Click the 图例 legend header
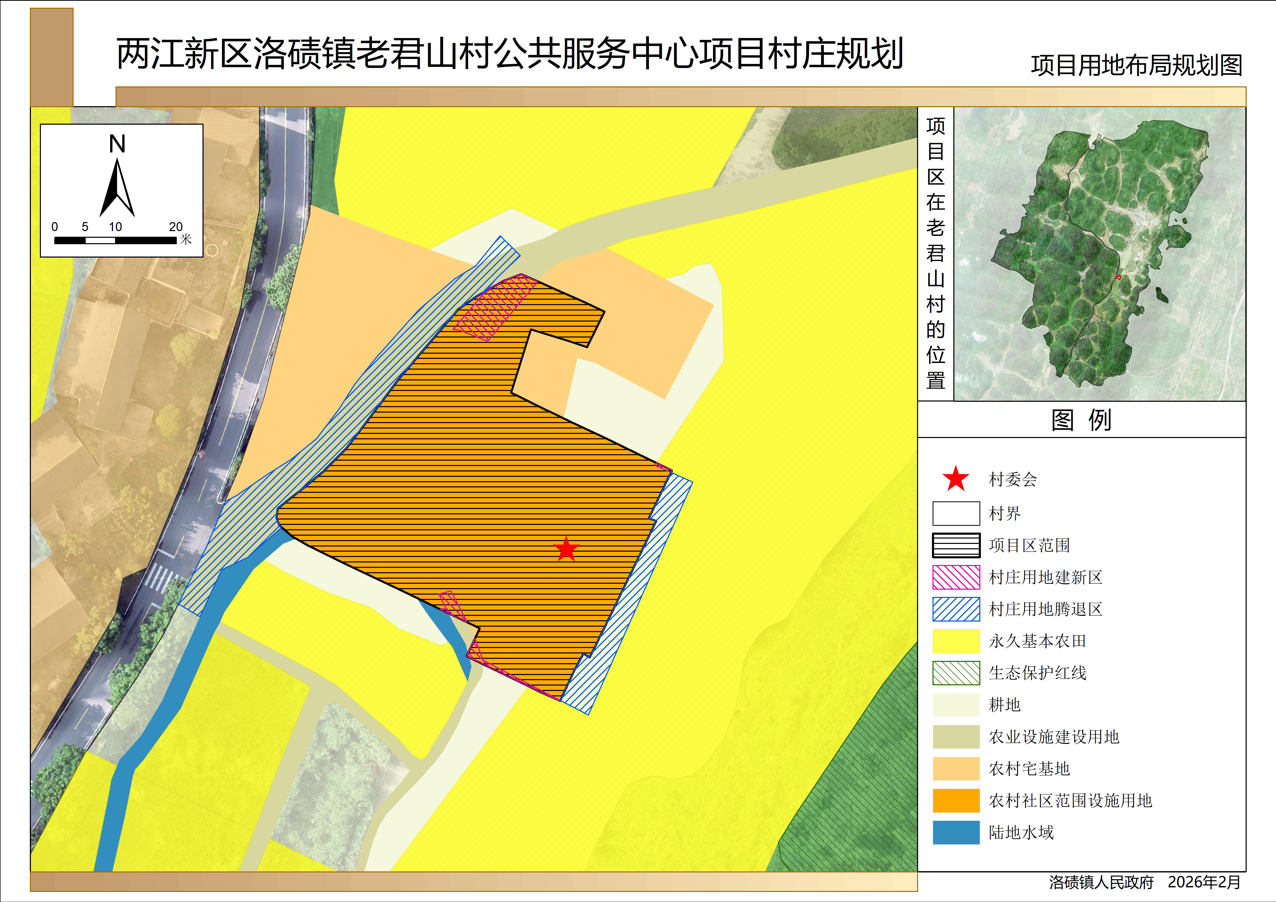Image resolution: width=1276 pixels, height=902 pixels. (x=1081, y=420)
